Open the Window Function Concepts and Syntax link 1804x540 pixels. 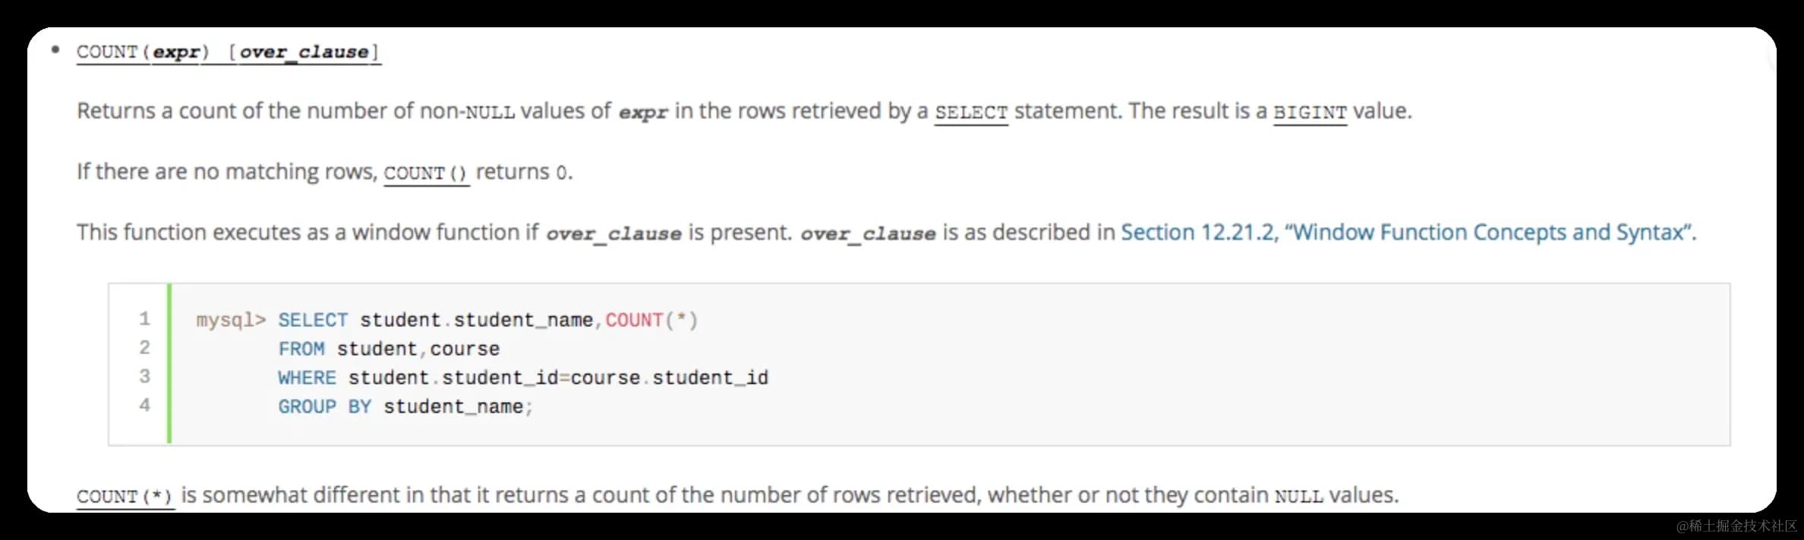(1408, 232)
